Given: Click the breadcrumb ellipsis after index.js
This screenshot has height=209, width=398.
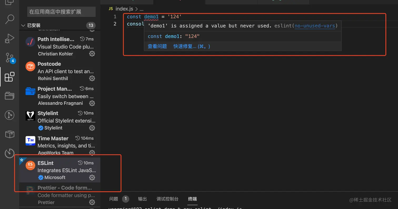Looking at the screenshot, I should click(x=141, y=9).
